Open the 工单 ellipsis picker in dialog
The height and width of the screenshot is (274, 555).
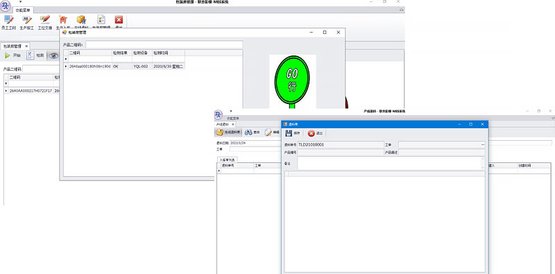tap(482, 144)
